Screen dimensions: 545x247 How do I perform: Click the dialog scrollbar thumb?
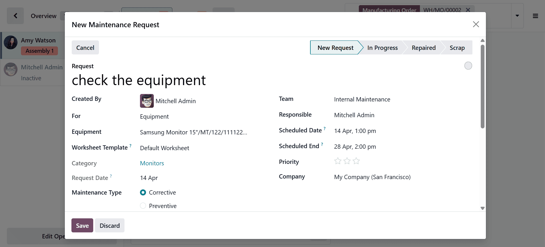[482, 86]
